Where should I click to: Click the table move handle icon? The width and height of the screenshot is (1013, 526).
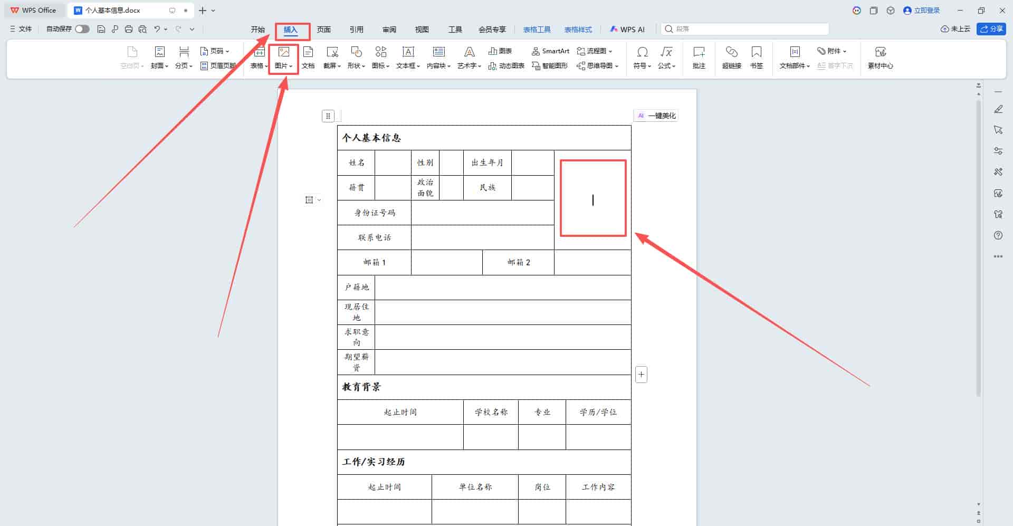click(x=328, y=116)
